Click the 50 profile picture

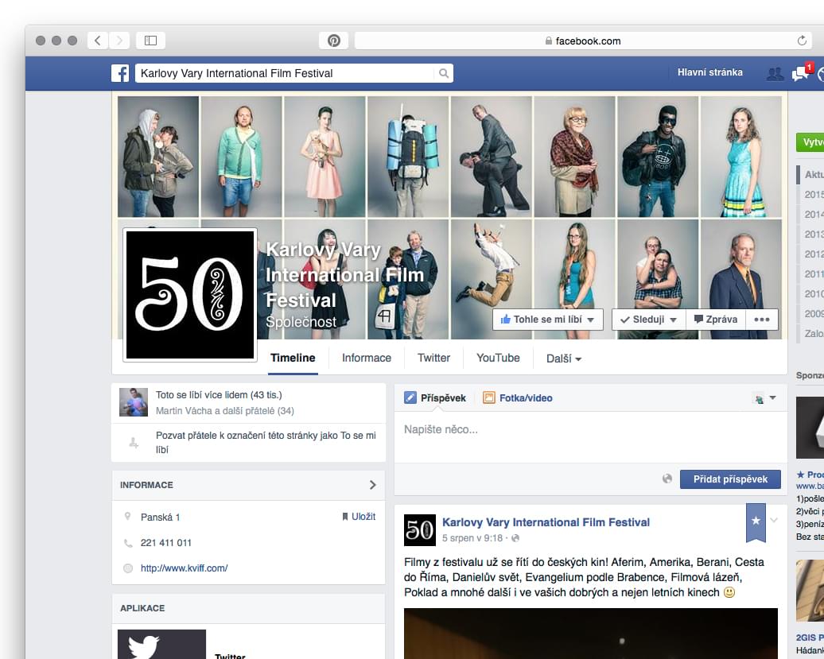(190, 295)
